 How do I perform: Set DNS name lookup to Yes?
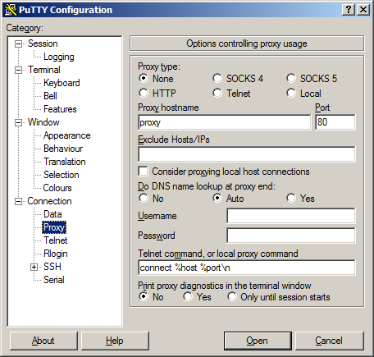[x=291, y=198]
